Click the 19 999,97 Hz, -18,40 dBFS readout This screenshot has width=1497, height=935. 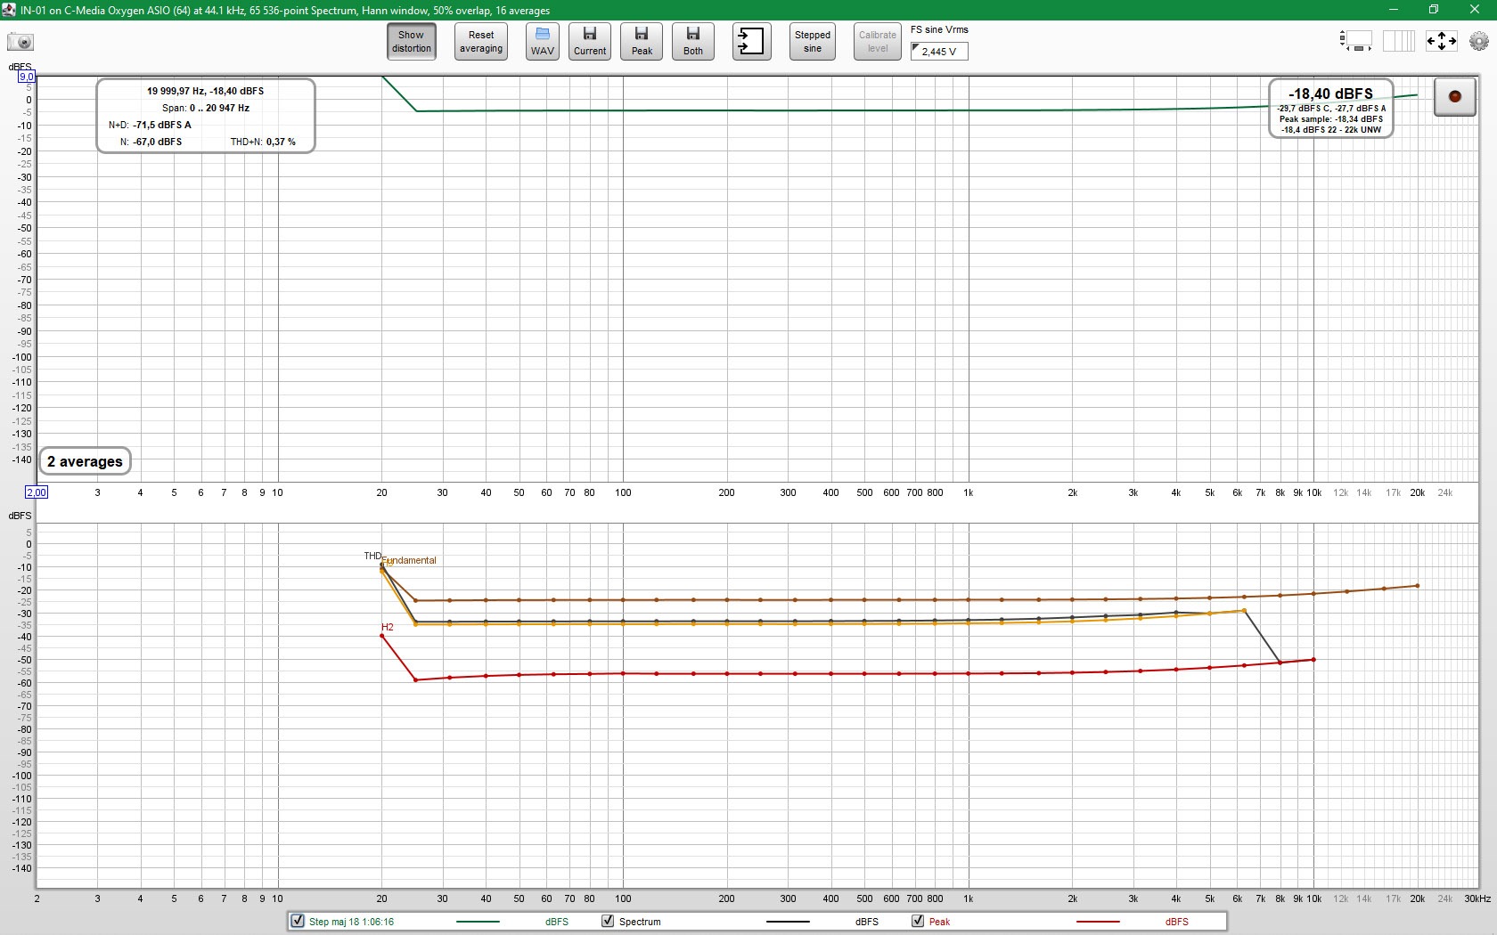coord(205,91)
